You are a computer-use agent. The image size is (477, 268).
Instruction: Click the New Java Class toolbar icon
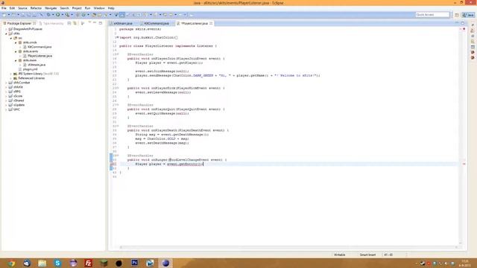pyautogui.click(x=83, y=15)
